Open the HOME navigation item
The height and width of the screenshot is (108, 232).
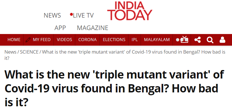[x=14, y=40]
